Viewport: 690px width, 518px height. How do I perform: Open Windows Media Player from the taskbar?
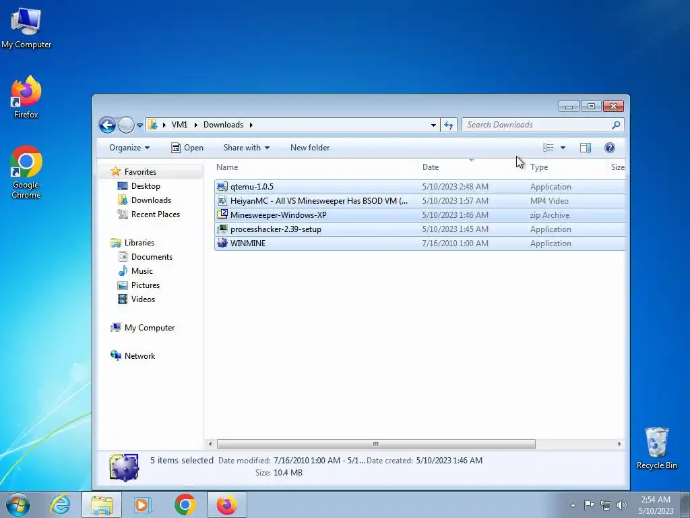[142, 505]
